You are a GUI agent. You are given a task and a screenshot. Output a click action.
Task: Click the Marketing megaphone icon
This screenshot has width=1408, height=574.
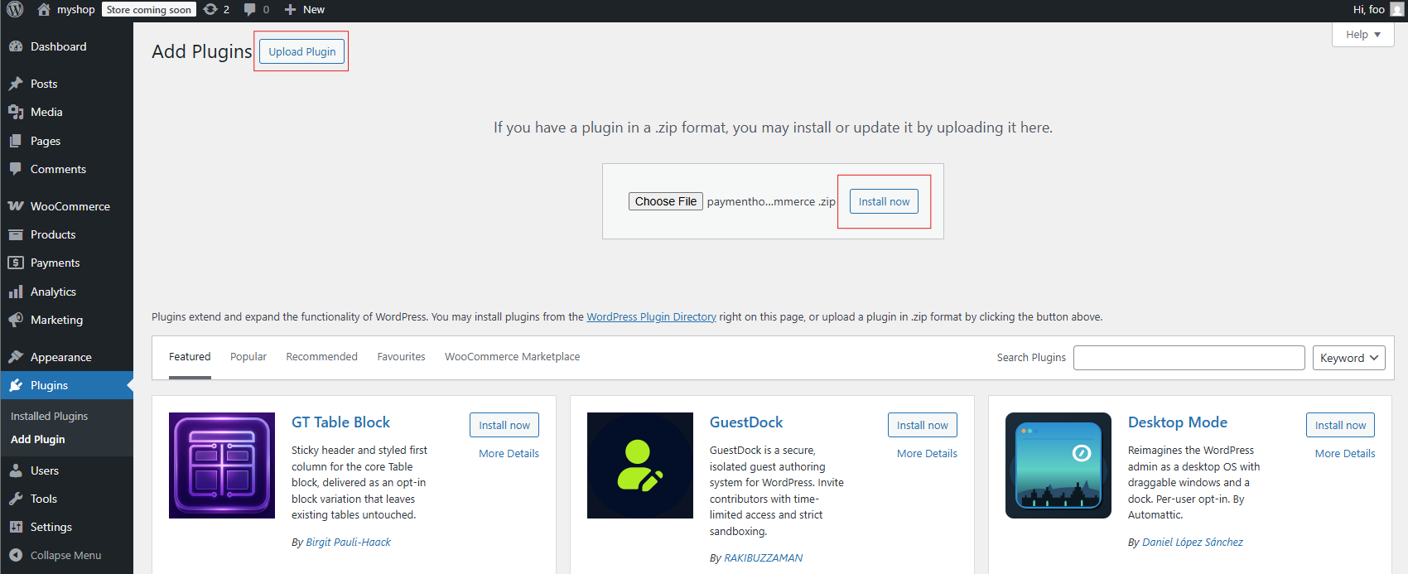(x=16, y=320)
